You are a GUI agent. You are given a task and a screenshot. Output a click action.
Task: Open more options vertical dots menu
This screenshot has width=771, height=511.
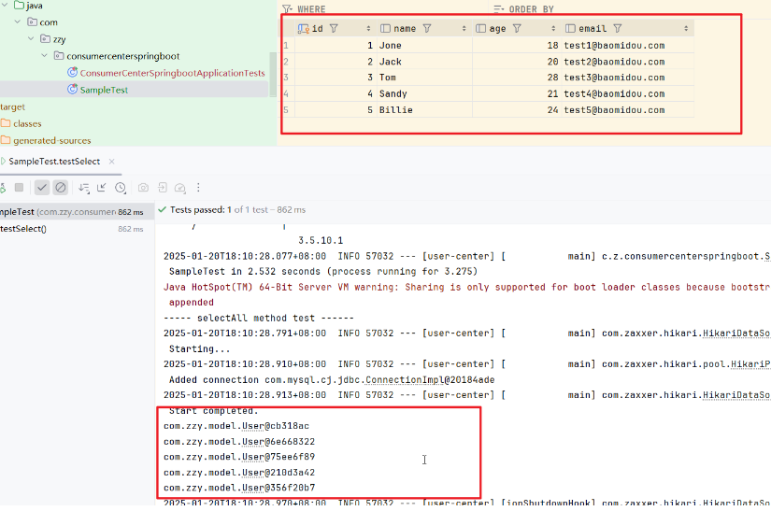point(198,187)
